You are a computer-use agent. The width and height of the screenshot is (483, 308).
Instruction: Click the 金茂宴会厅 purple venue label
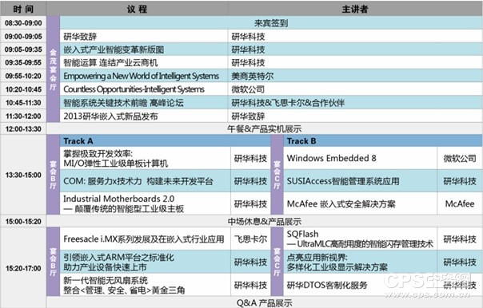click(53, 69)
